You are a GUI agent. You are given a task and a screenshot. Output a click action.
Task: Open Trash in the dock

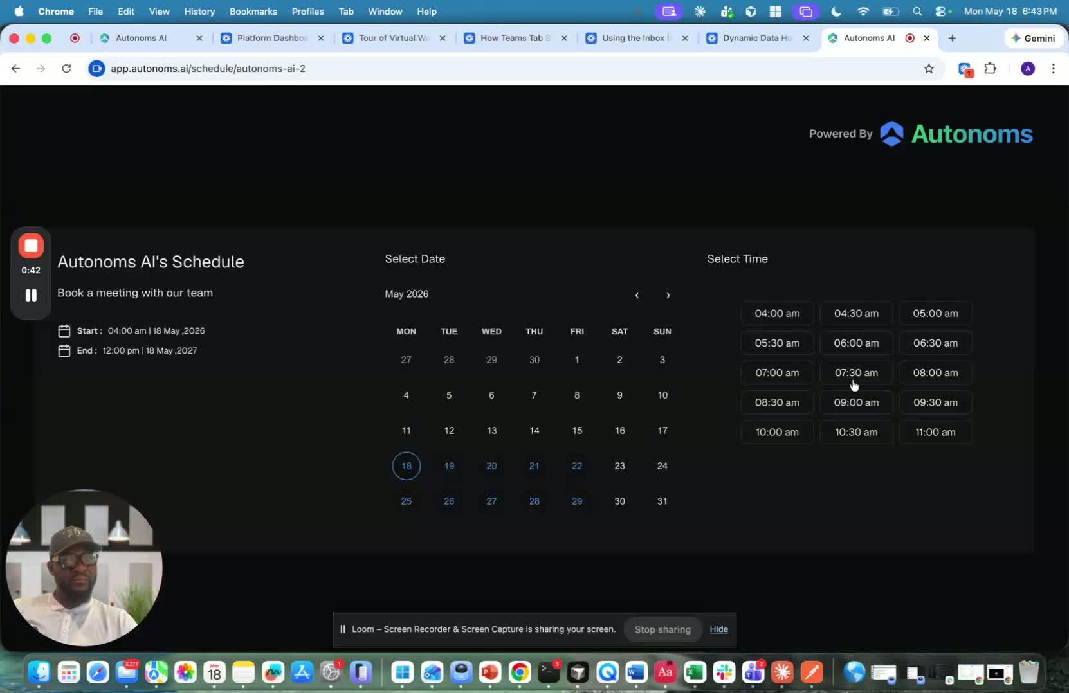pos(1029,672)
